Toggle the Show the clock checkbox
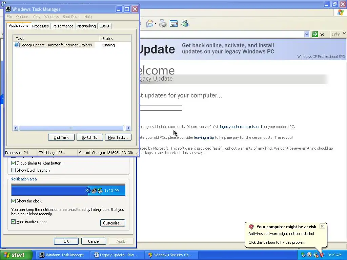This screenshot has height=260, width=347. [13, 201]
